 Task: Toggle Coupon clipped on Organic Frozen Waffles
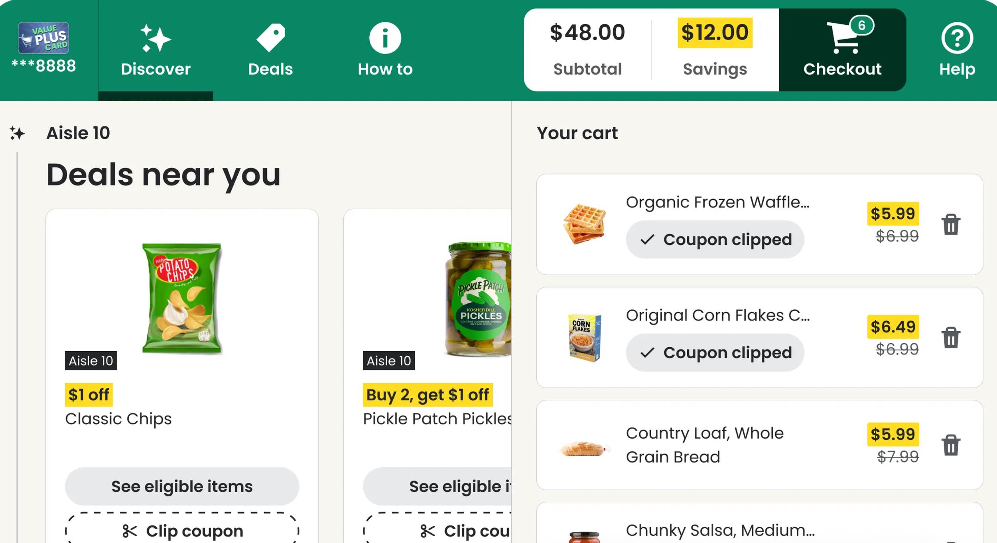pos(715,240)
